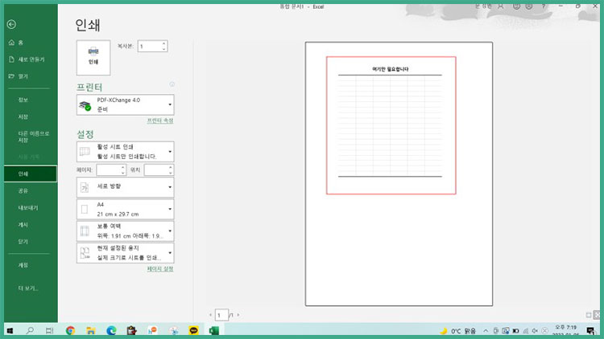Increase copies with the up spinner
The image size is (604, 339).
click(163, 43)
